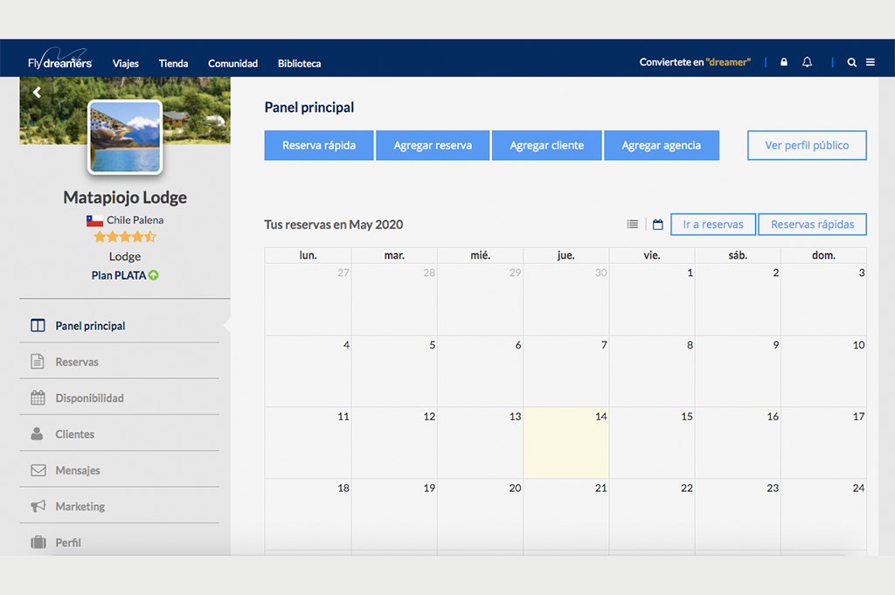
Task: Click the Matapiojo Lodge profile thumbnail
Action: 125,137
